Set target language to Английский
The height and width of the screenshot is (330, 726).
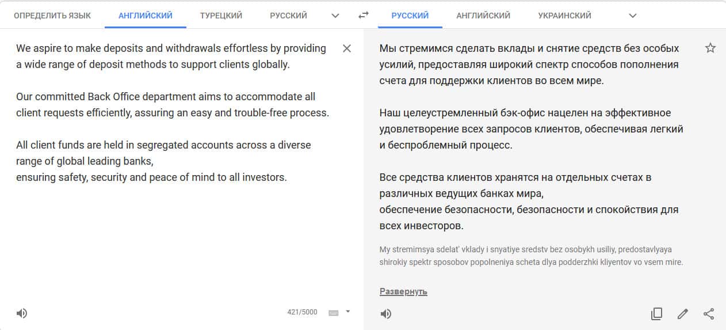(x=483, y=16)
